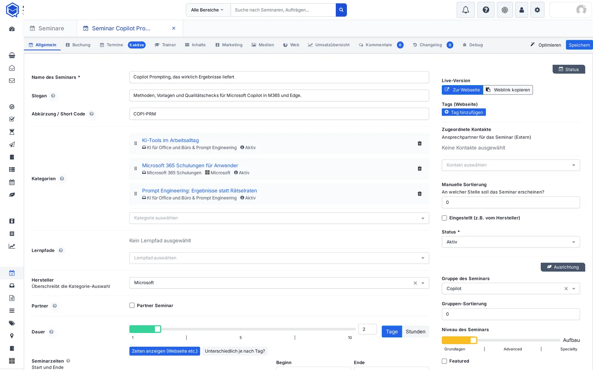Screen dimensions: 593x370
Task: Remove the Prompt Engineering category with trash icon
Action: coord(420,194)
